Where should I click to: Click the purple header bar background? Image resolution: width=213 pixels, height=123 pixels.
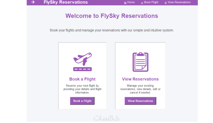tap(106, 2)
